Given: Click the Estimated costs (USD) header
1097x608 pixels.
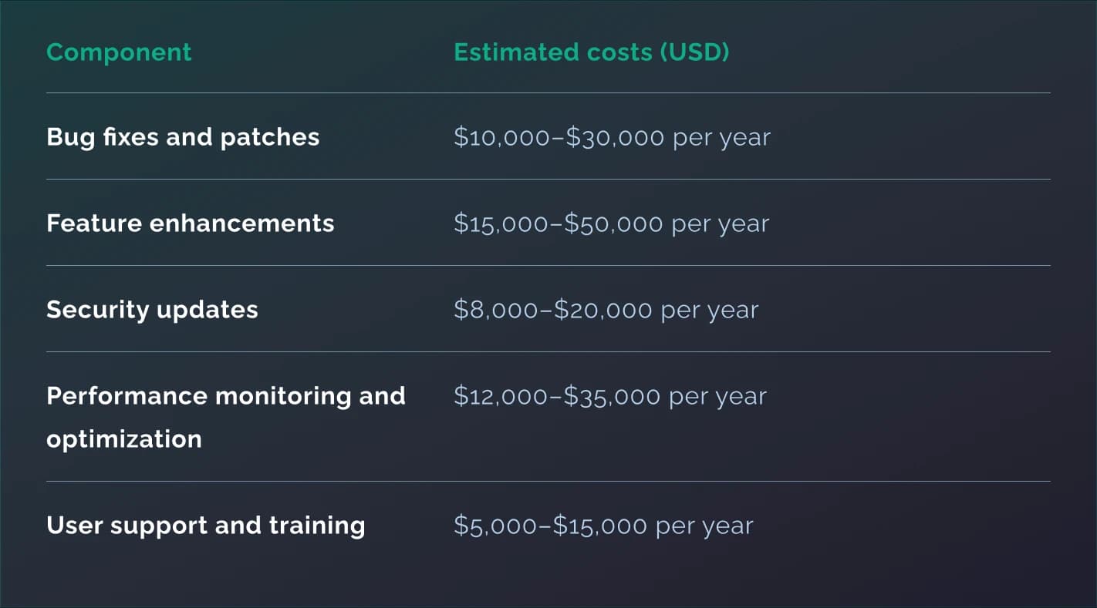Looking at the screenshot, I should pyautogui.click(x=591, y=52).
